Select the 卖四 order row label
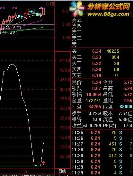 coord(77,26)
